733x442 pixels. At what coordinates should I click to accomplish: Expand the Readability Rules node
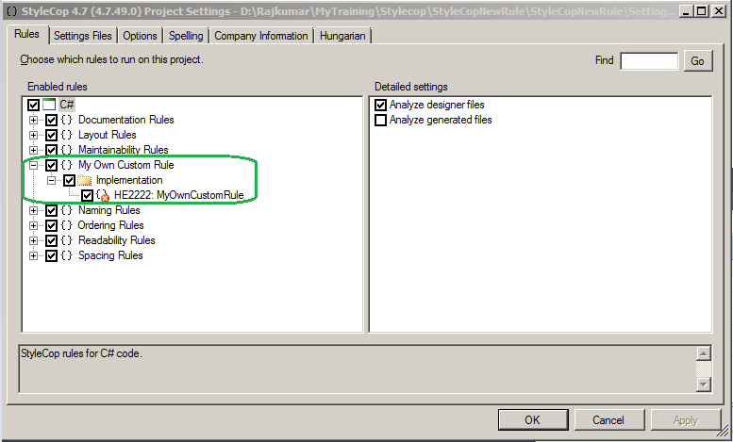pos(33,240)
